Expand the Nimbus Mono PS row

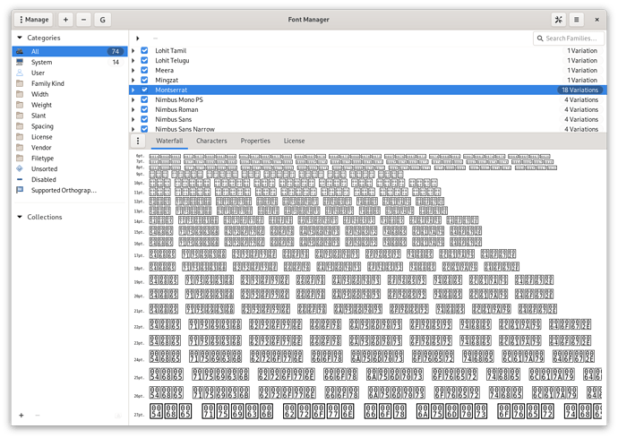point(133,99)
